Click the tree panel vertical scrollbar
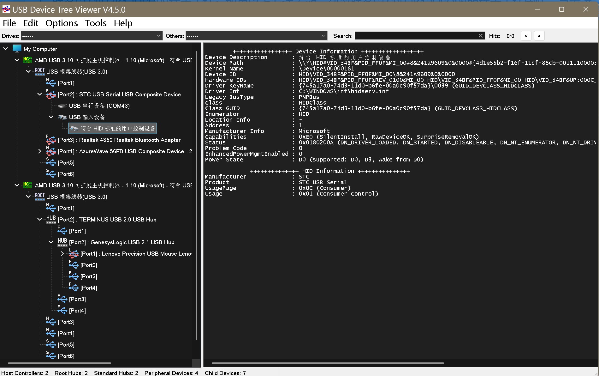 [196, 195]
